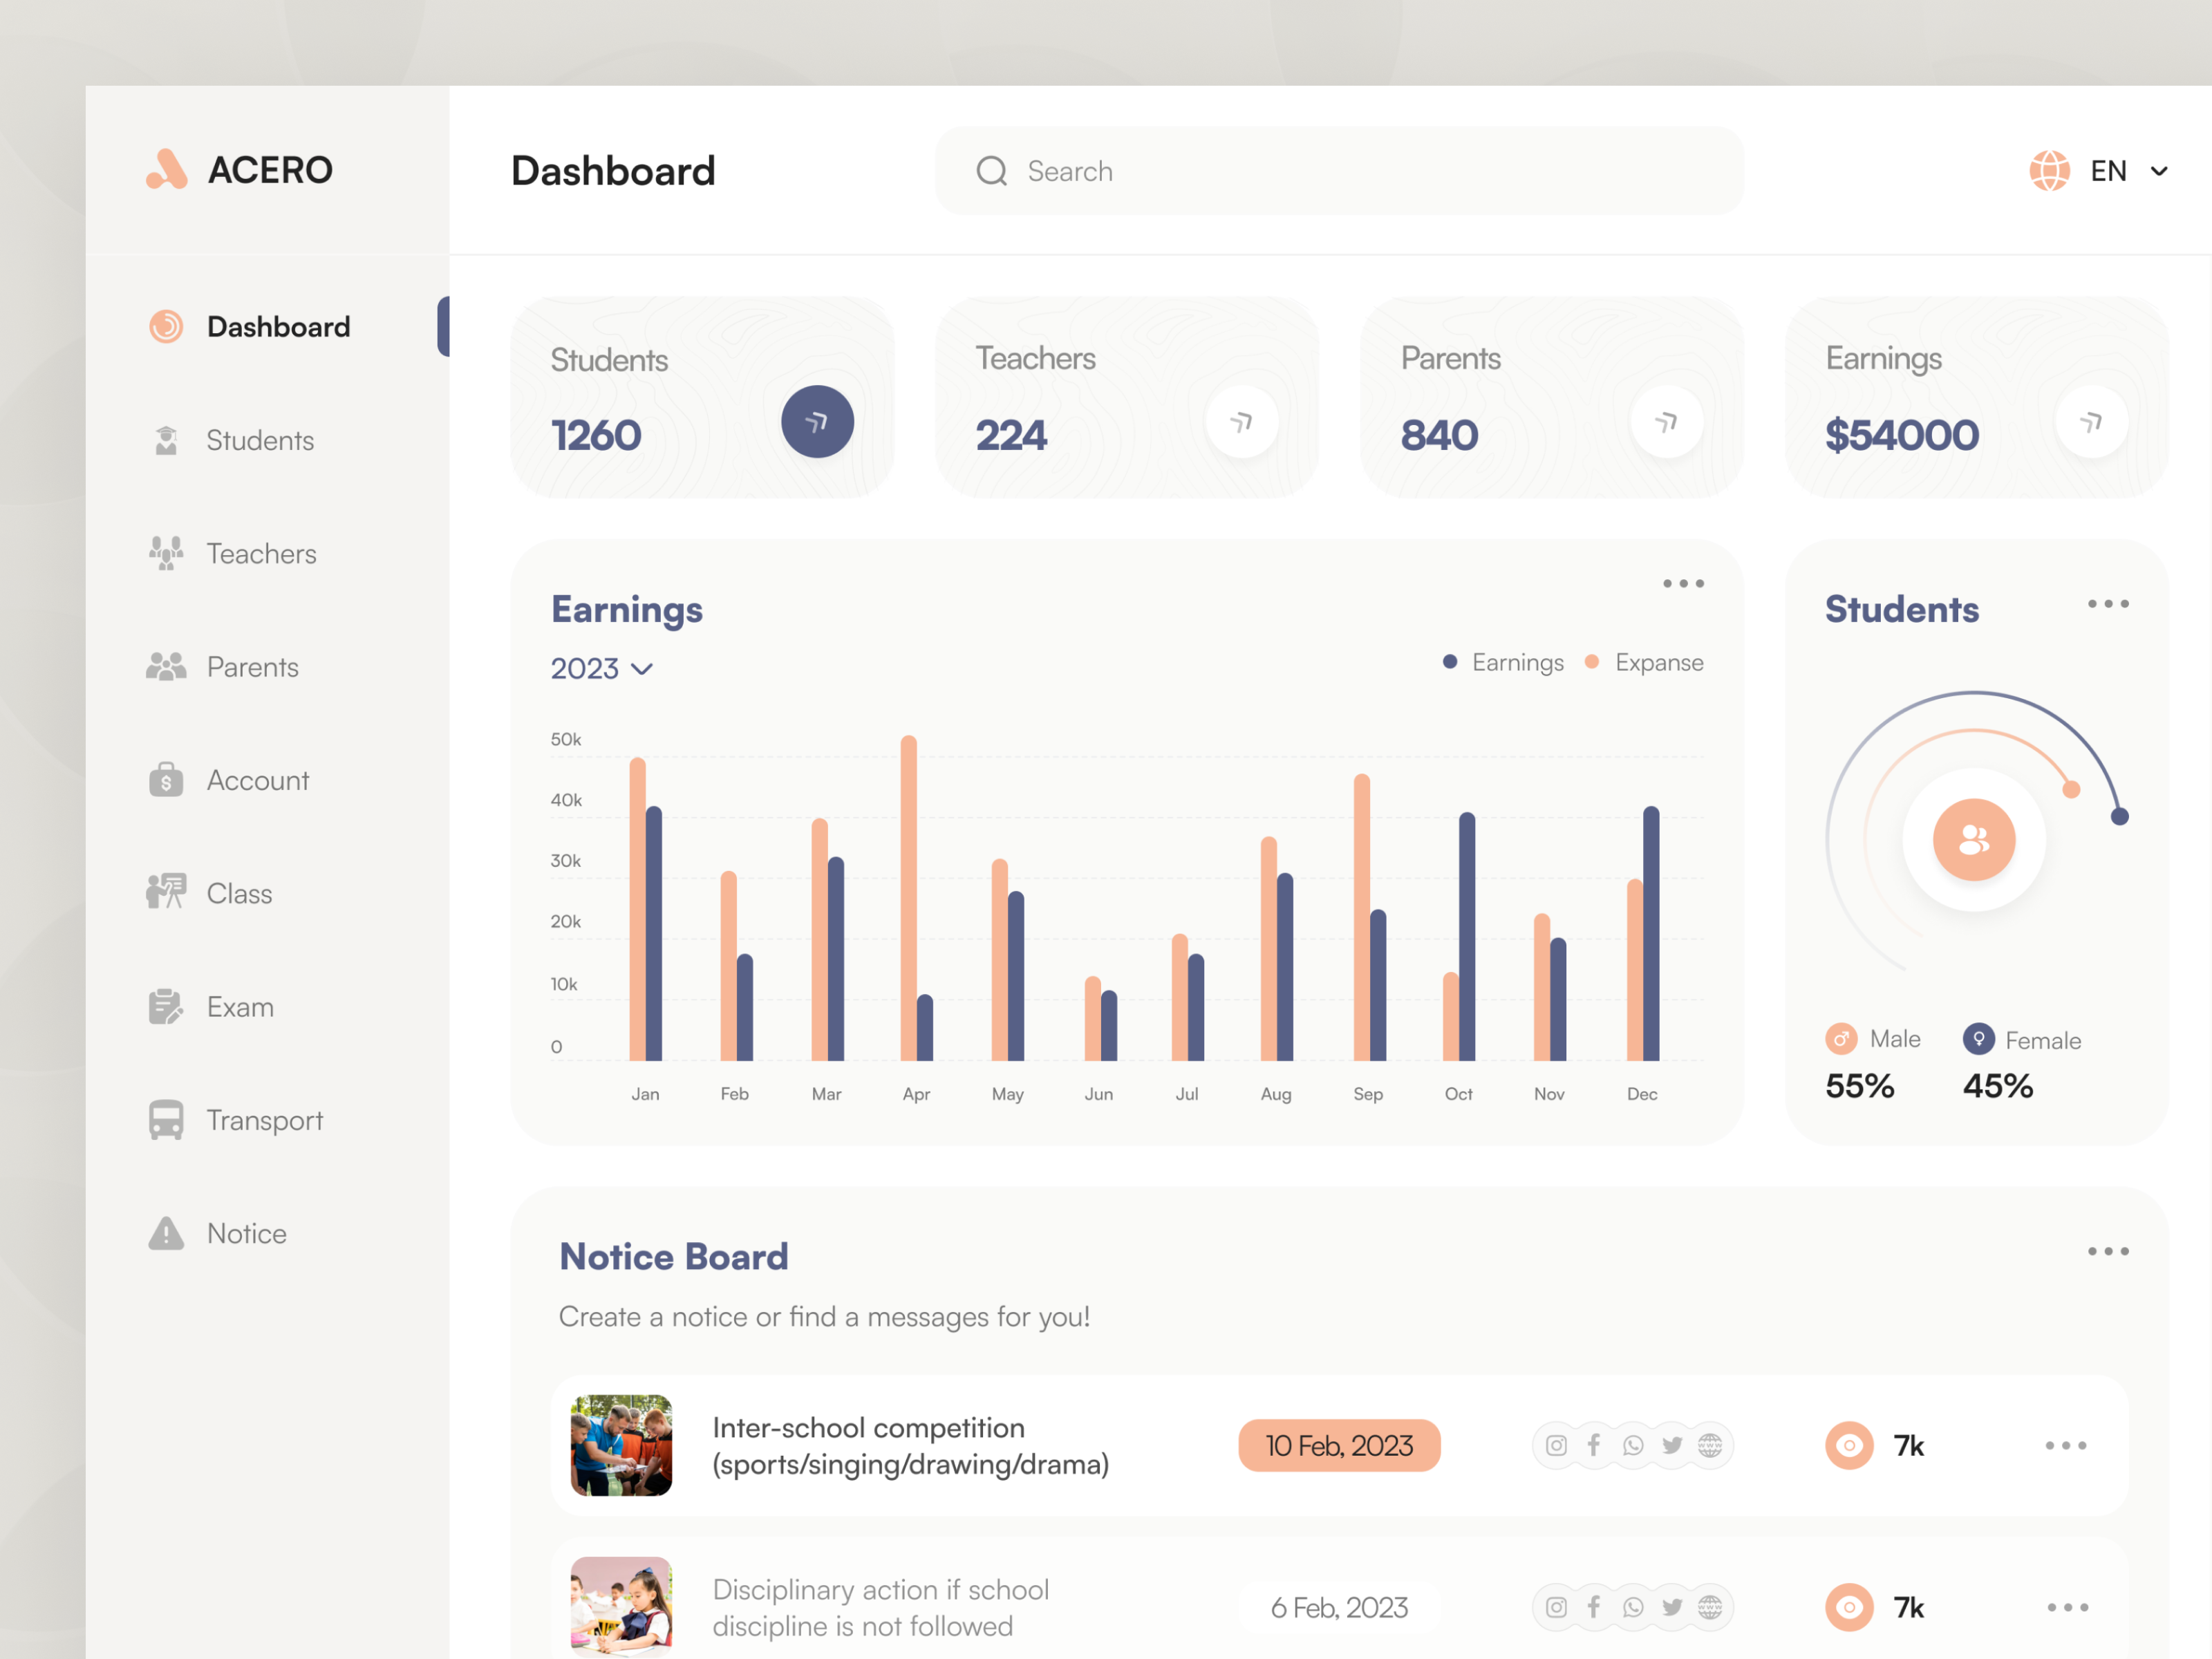Screen dimensions: 2212x1659
Task: Select the Students icon in the sidebar
Action: tap(166, 440)
